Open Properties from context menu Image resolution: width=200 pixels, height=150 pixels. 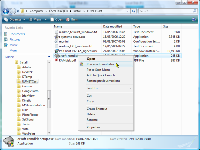pyautogui.click(x=106, y=127)
